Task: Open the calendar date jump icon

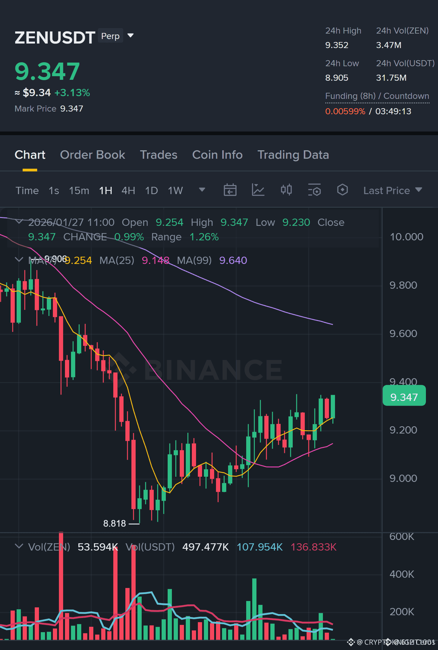Action: point(230,190)
